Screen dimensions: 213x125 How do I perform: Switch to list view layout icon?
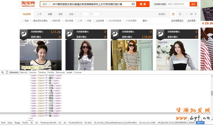click(x=180, y=14)
